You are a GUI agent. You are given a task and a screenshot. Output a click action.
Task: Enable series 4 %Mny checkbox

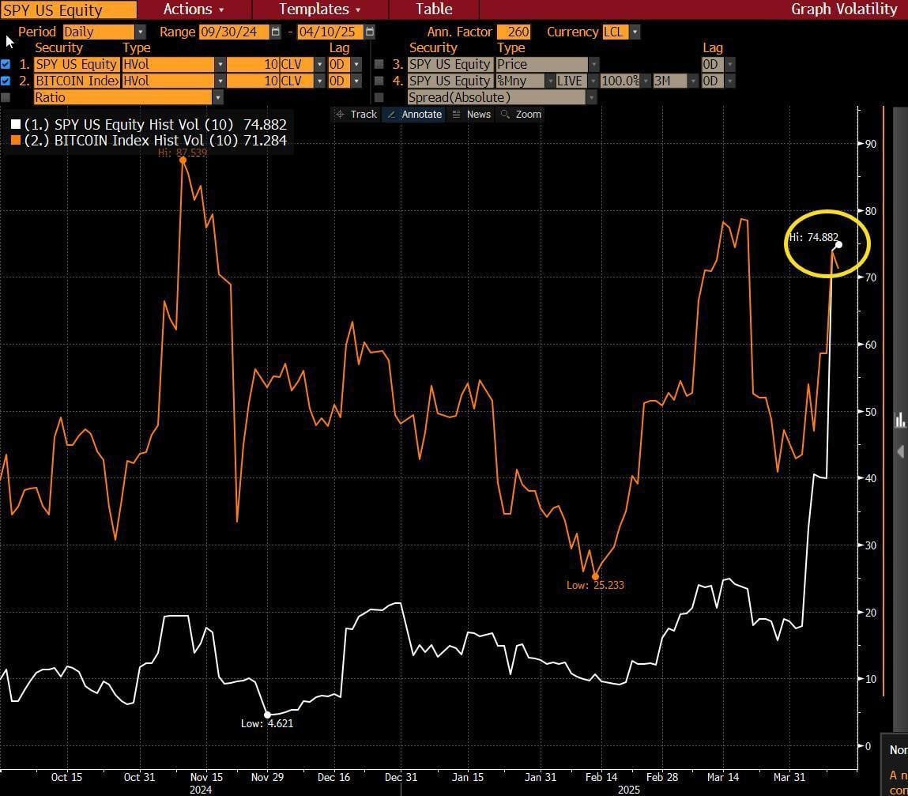tap(379, 81)
